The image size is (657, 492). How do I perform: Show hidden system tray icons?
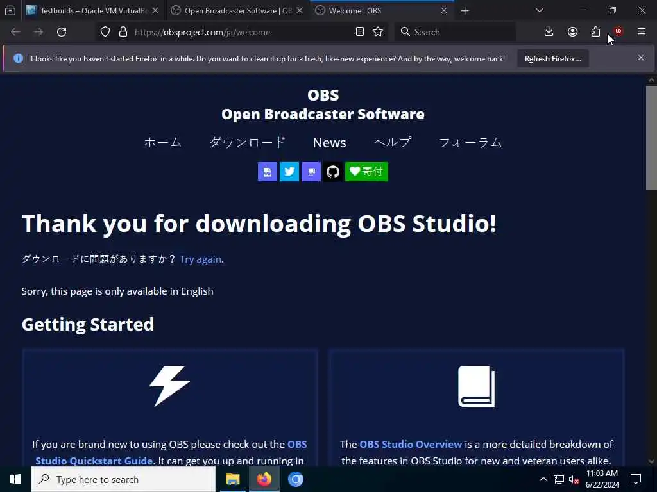[x=543, y=479]
